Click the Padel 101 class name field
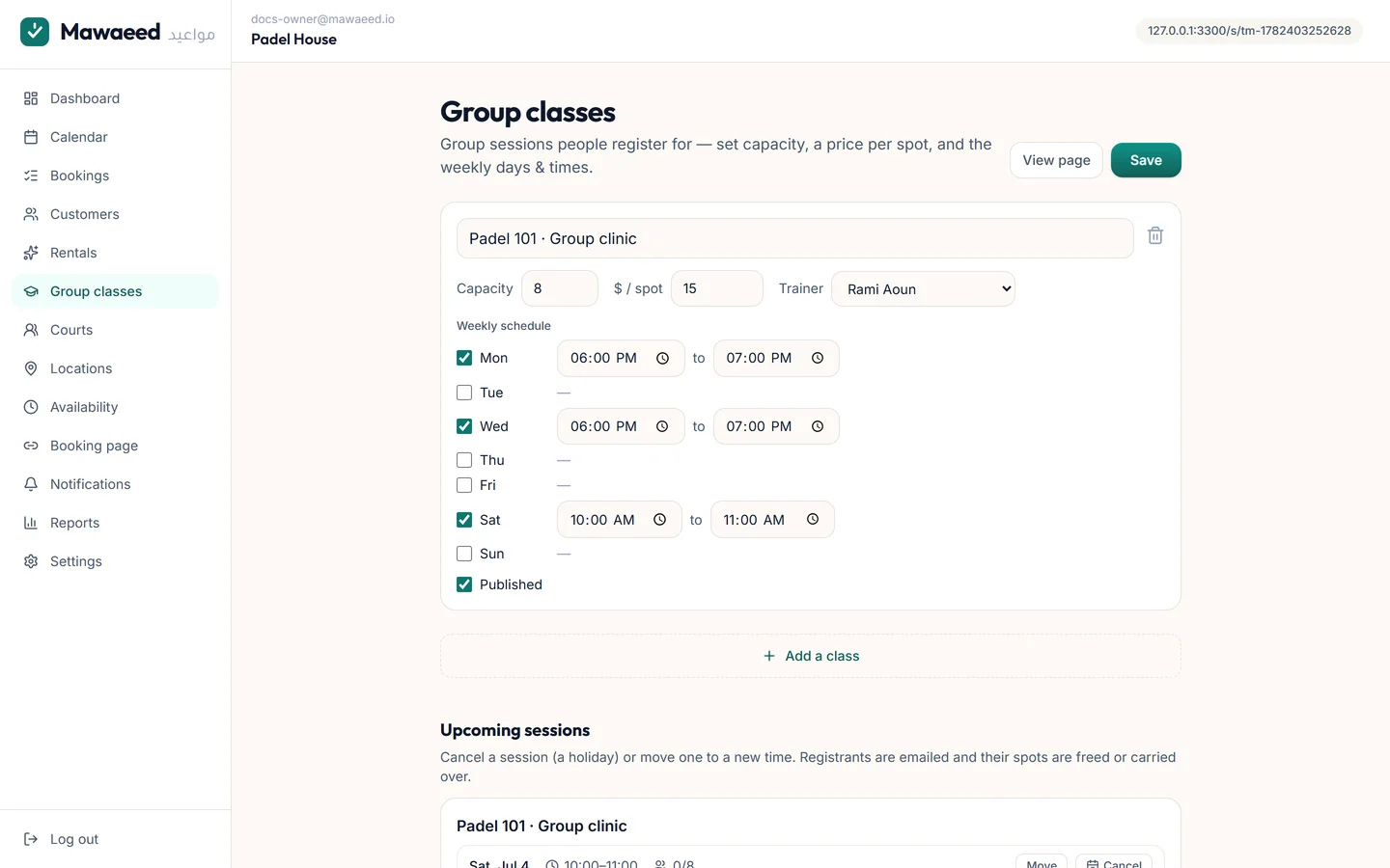This screenshot has height=868, width=1390. (x=795, y=238)
